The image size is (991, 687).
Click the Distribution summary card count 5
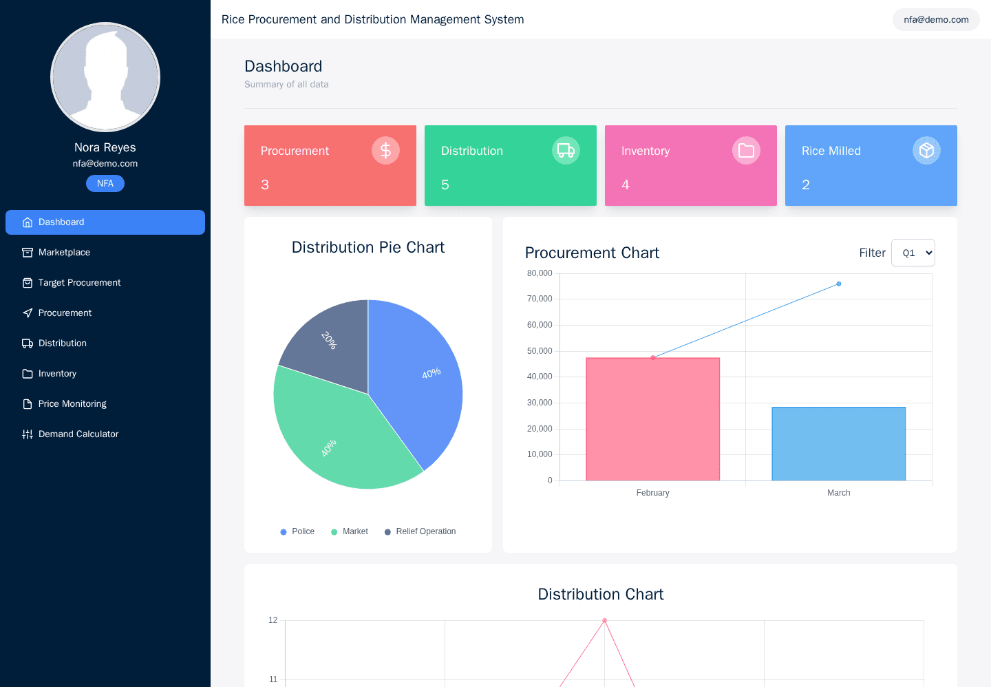point(445,184)
